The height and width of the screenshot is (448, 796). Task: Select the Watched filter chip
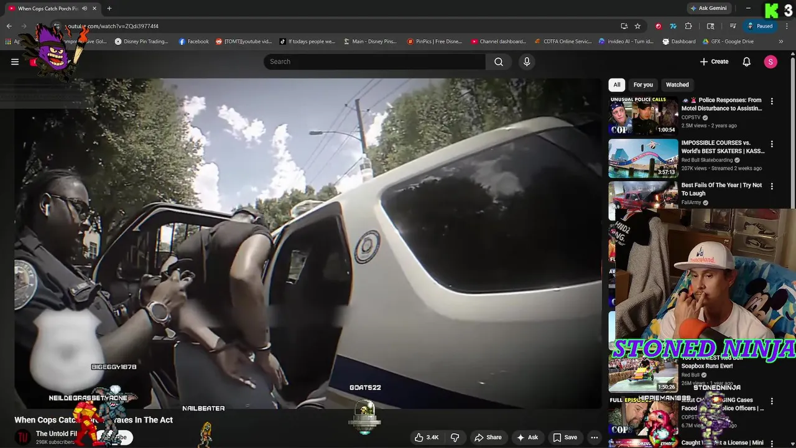pyautogui.click(x=677, y=85)
